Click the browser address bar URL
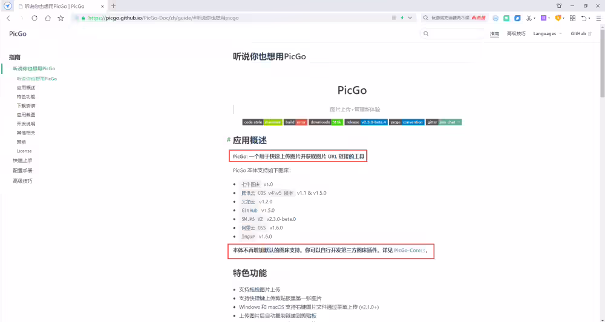 tap(163, 18)
